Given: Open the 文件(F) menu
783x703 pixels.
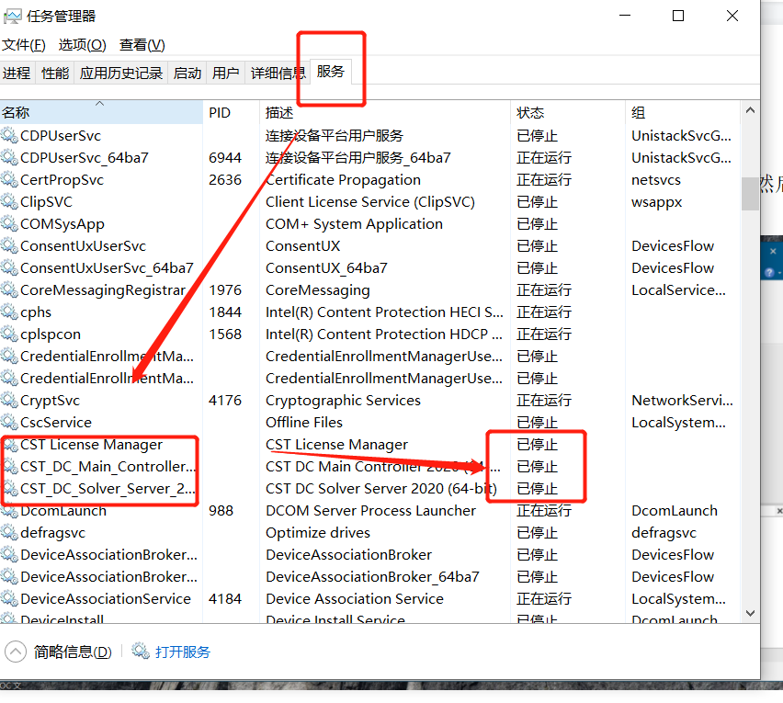Looking at the screenshot, I should (x=25, y=44).
